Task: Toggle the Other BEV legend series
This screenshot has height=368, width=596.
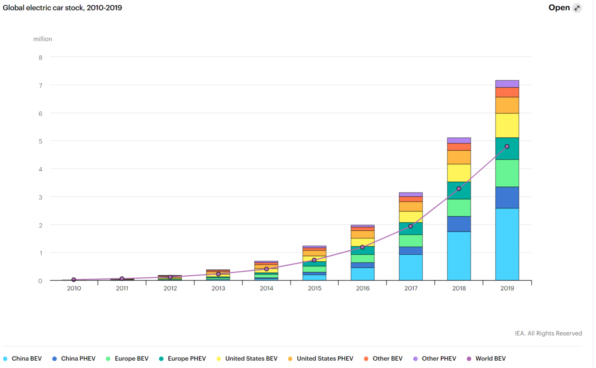Action: 383,359
